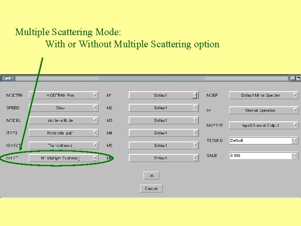Open the MODTRN dropdown showing MODTRAN Run

click(64, 95)
